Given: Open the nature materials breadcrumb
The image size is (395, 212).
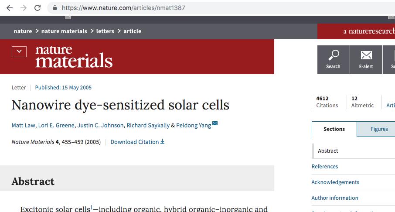Looking at the screenshot, I should [64, 31].
